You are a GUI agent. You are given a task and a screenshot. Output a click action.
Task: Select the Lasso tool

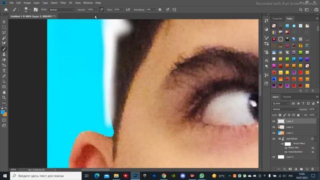(4, 32)
